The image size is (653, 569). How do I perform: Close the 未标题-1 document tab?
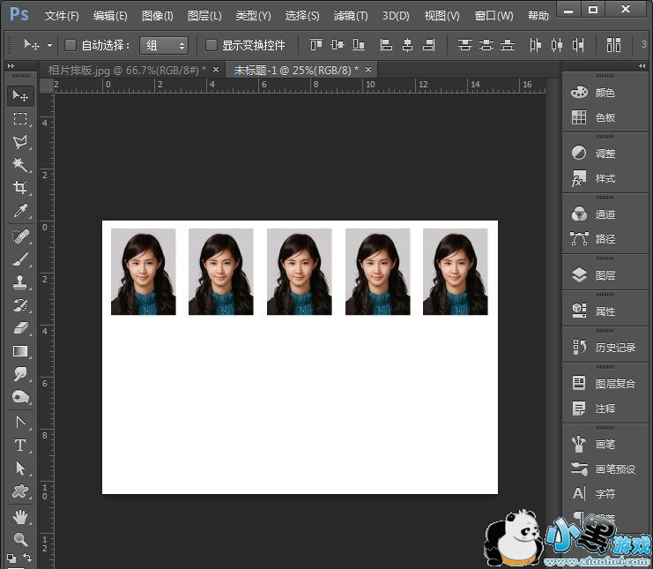point(368,70)
